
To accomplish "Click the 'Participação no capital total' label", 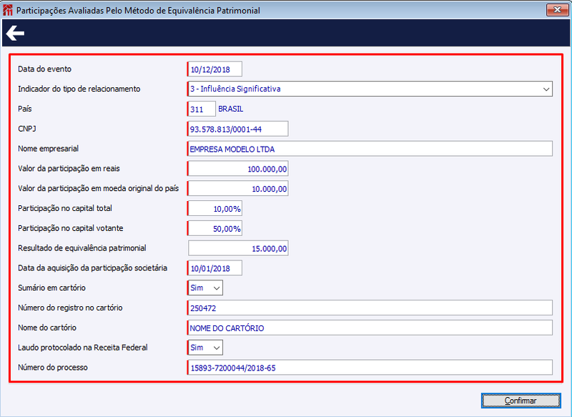I will (65, 208).
